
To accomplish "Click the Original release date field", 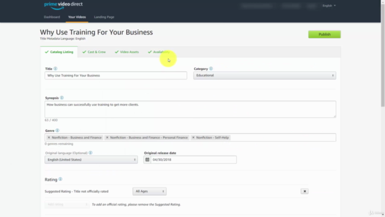I will pos(194,160).
